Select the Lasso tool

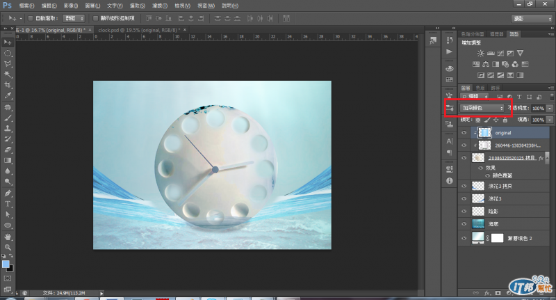8,63
